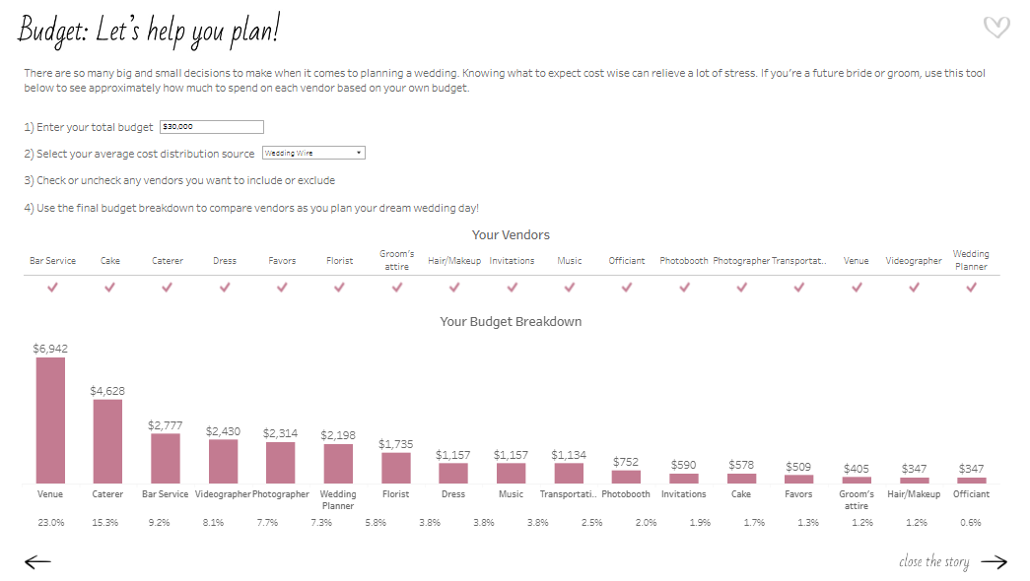Viewport: 1030px width, 581px height.
Task: Click the Music vendor header label
Action: pyautogui.click(x=570, y=261)
